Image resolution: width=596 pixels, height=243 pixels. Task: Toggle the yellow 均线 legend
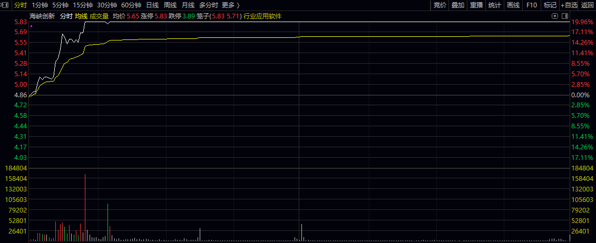click(x=81, y=16)
